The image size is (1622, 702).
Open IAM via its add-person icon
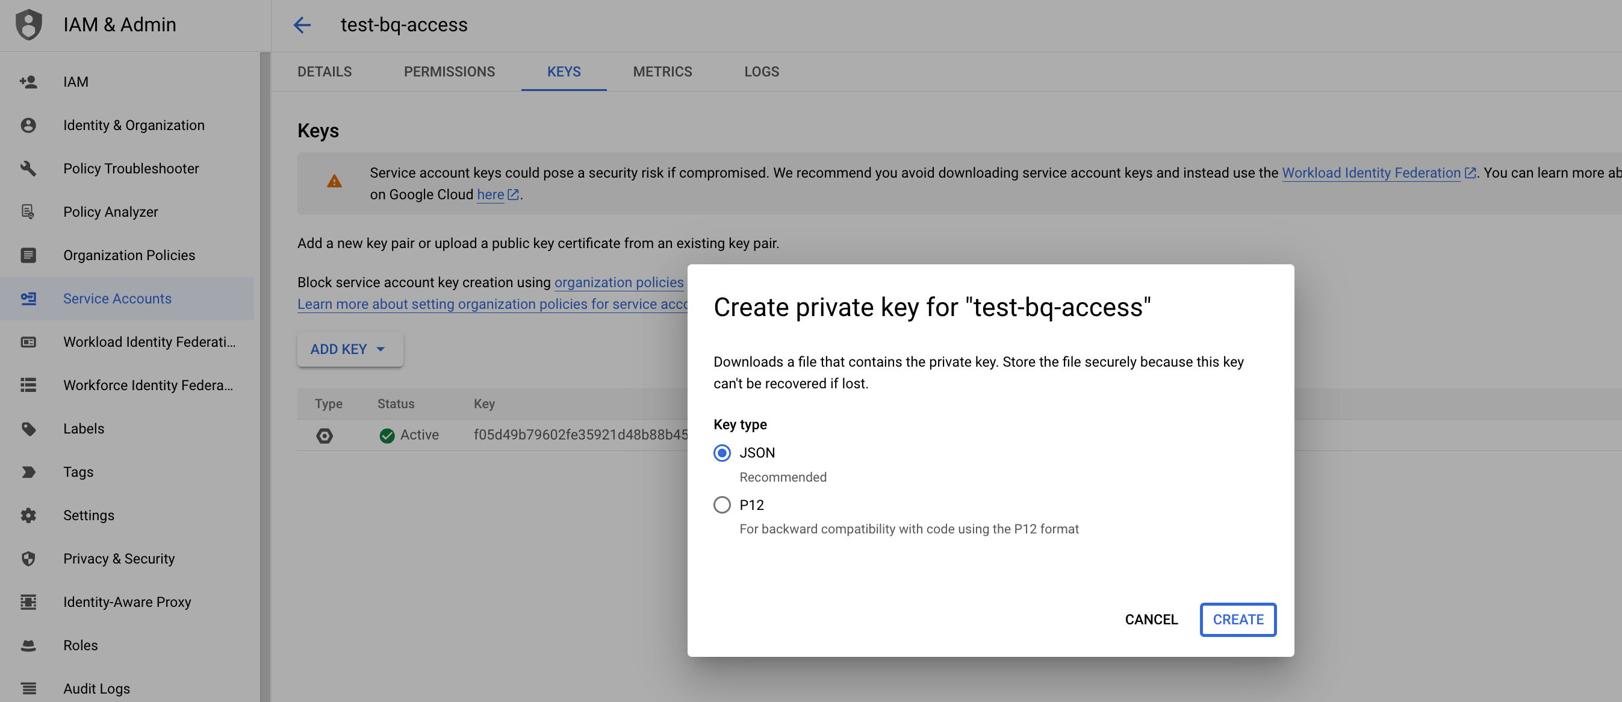tap(28, 82)
